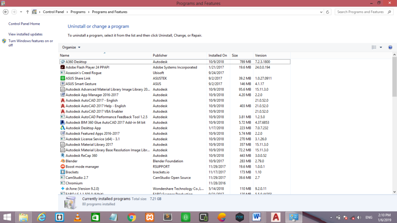
Task: Go back with the back arrow
Action: click(x=5, y=12)
